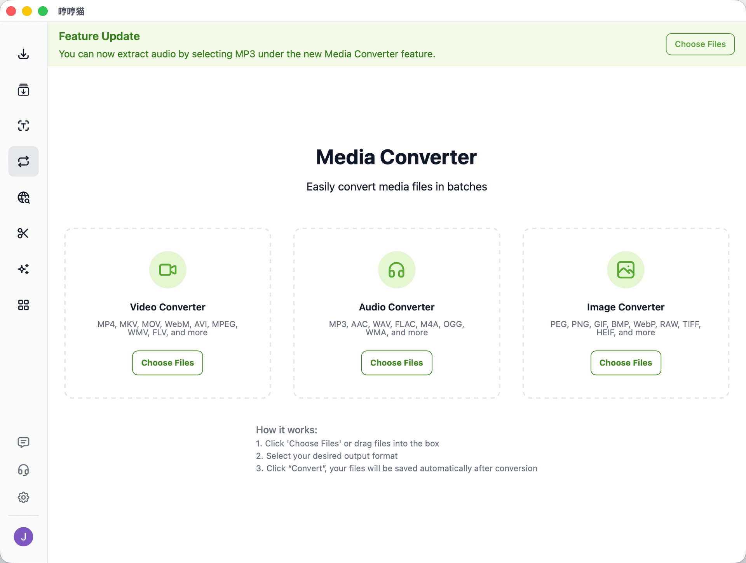This screenshot has width=746, height=563.
Task: Select the text recognition (OCR) tool
Action: tap(23, 126)
